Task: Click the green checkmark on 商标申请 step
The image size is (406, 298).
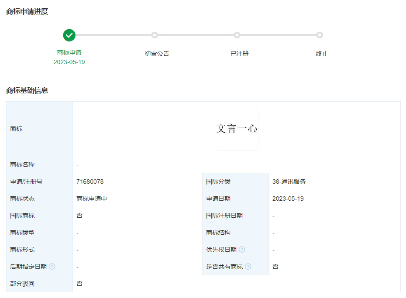Action: tap(69, 35)
